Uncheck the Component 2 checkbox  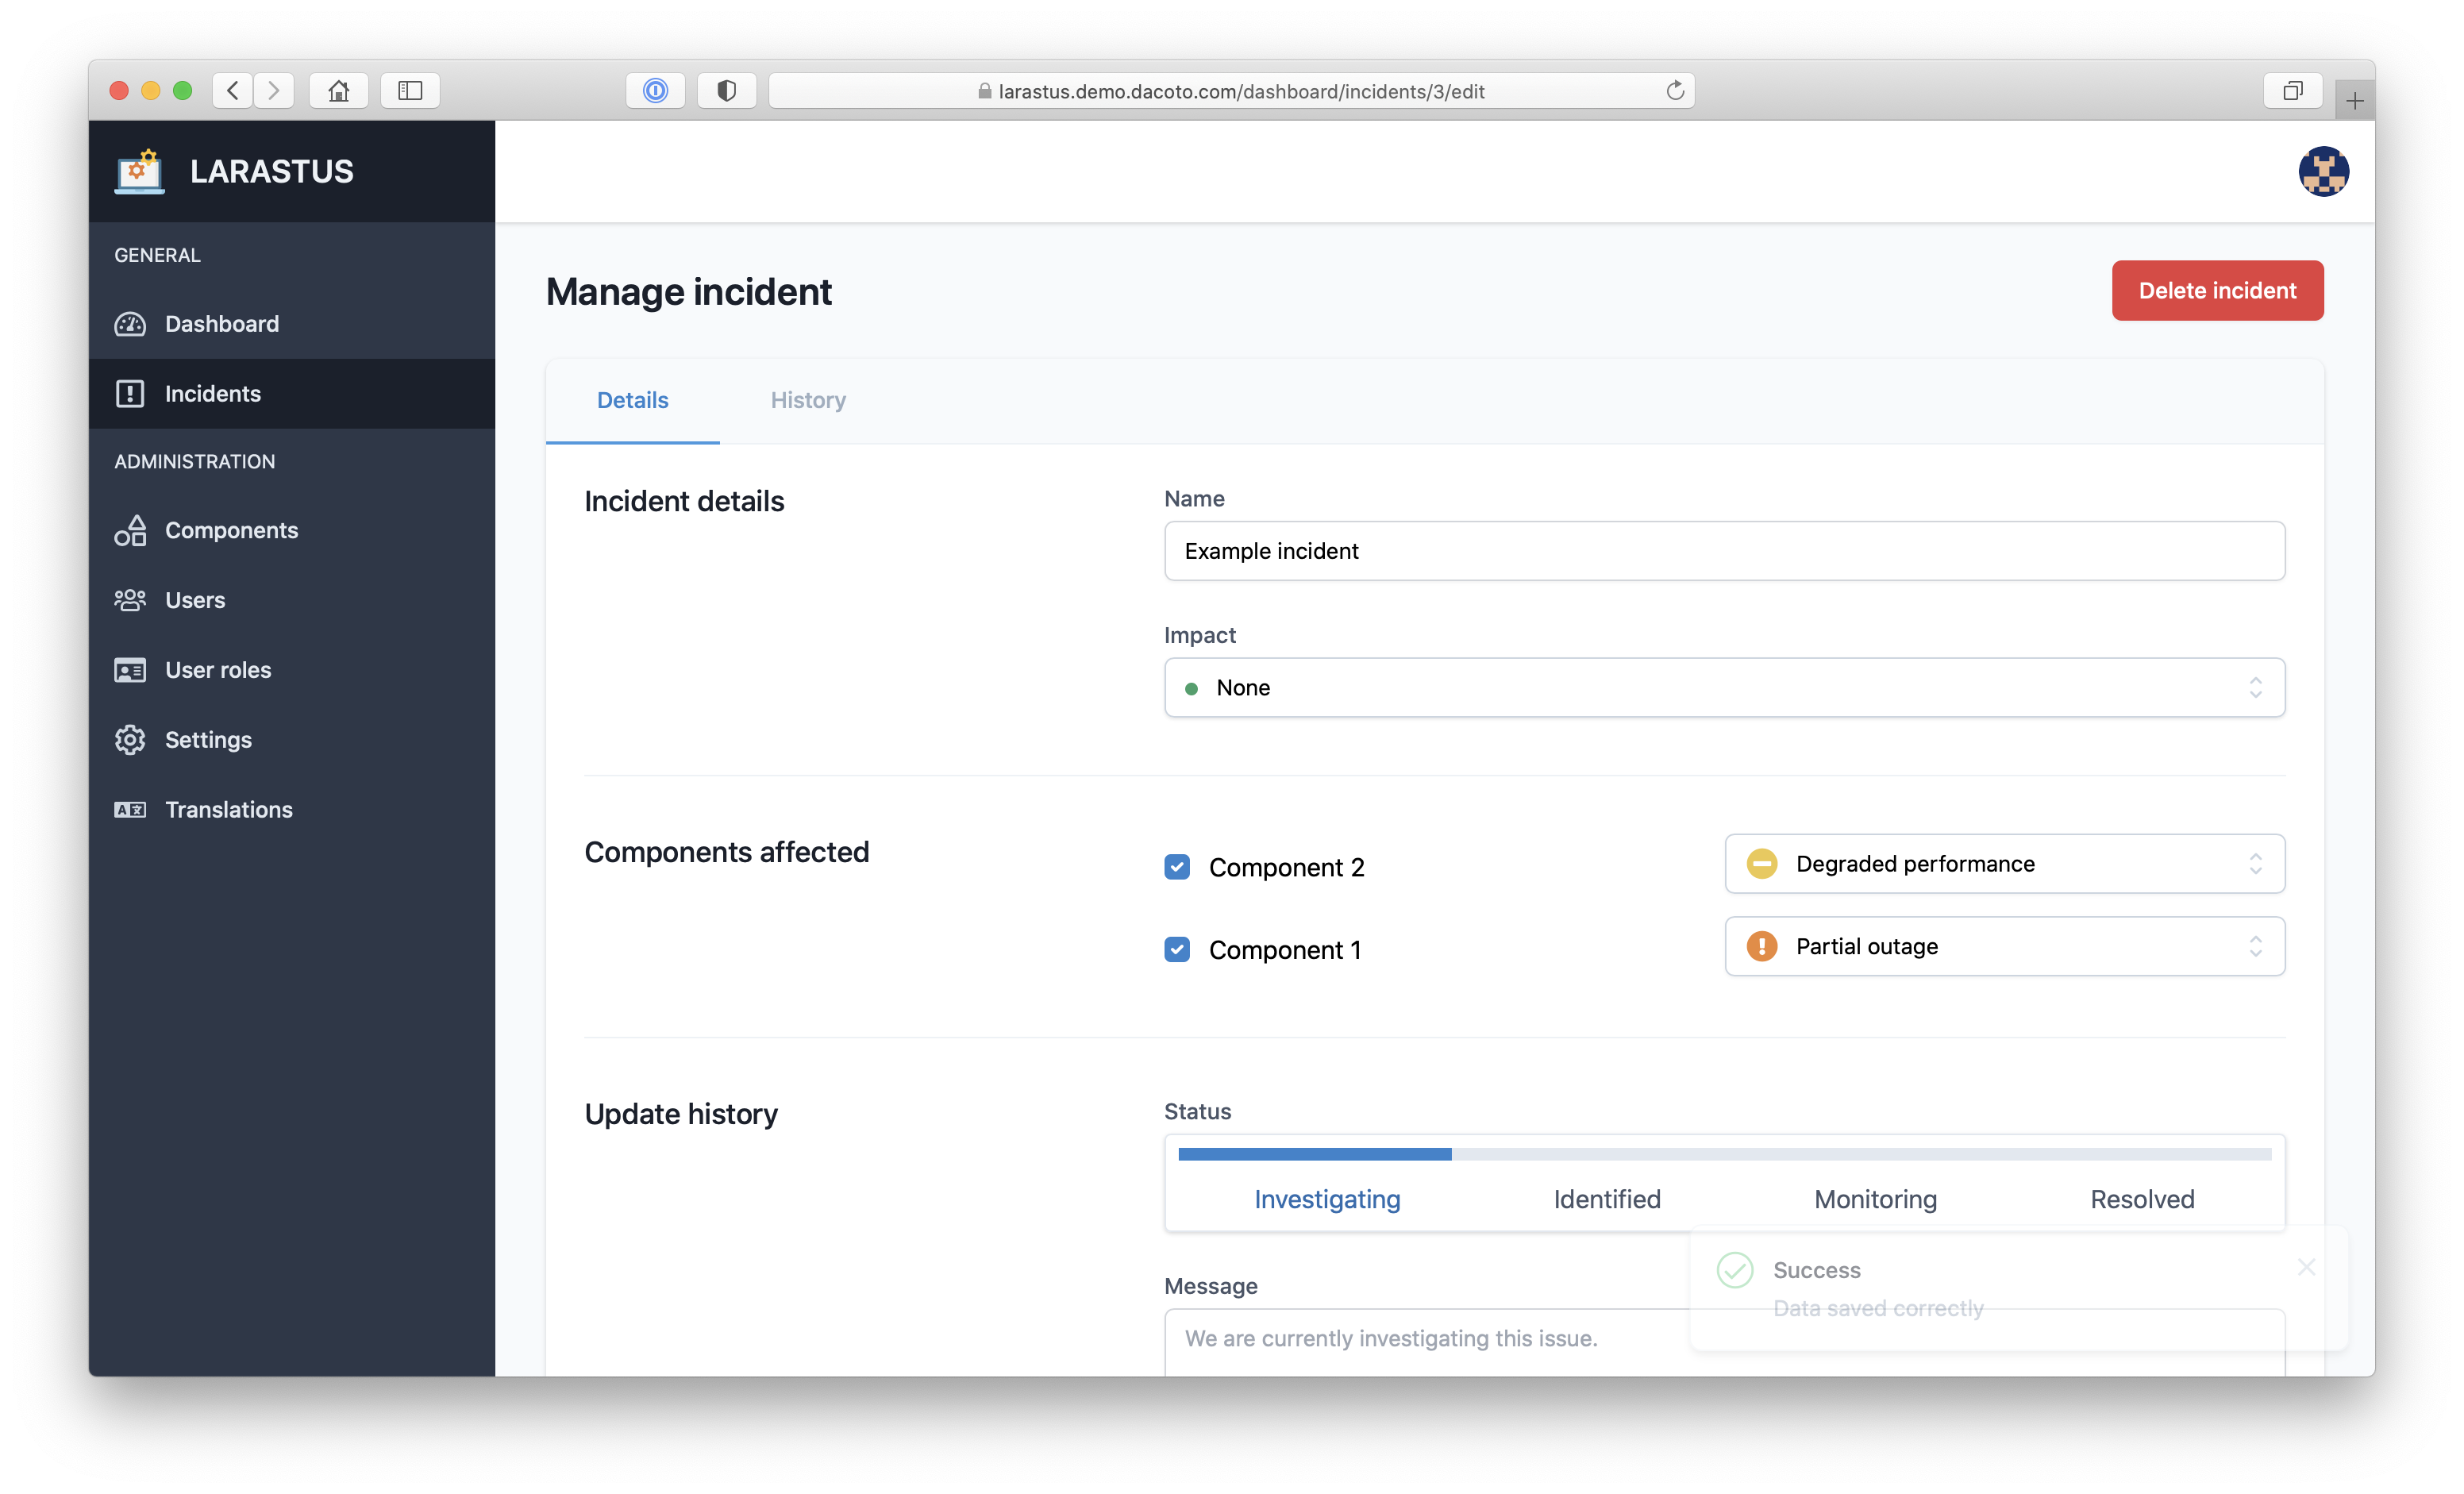click(1177, 867)
